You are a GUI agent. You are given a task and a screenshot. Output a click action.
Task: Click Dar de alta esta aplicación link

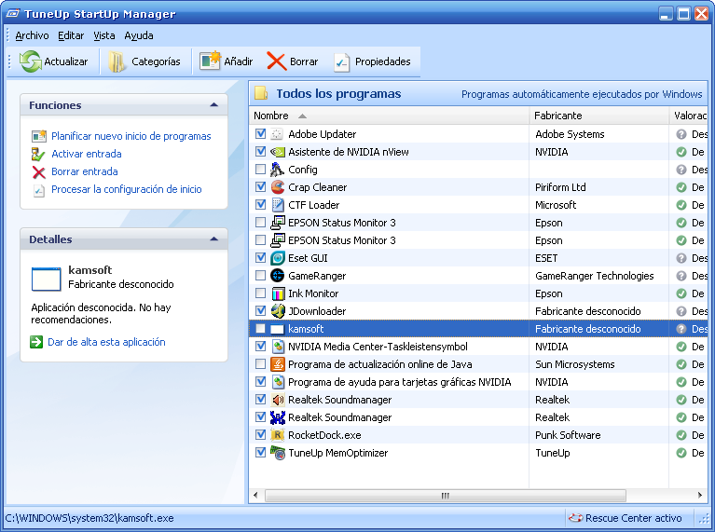point(106,342)
